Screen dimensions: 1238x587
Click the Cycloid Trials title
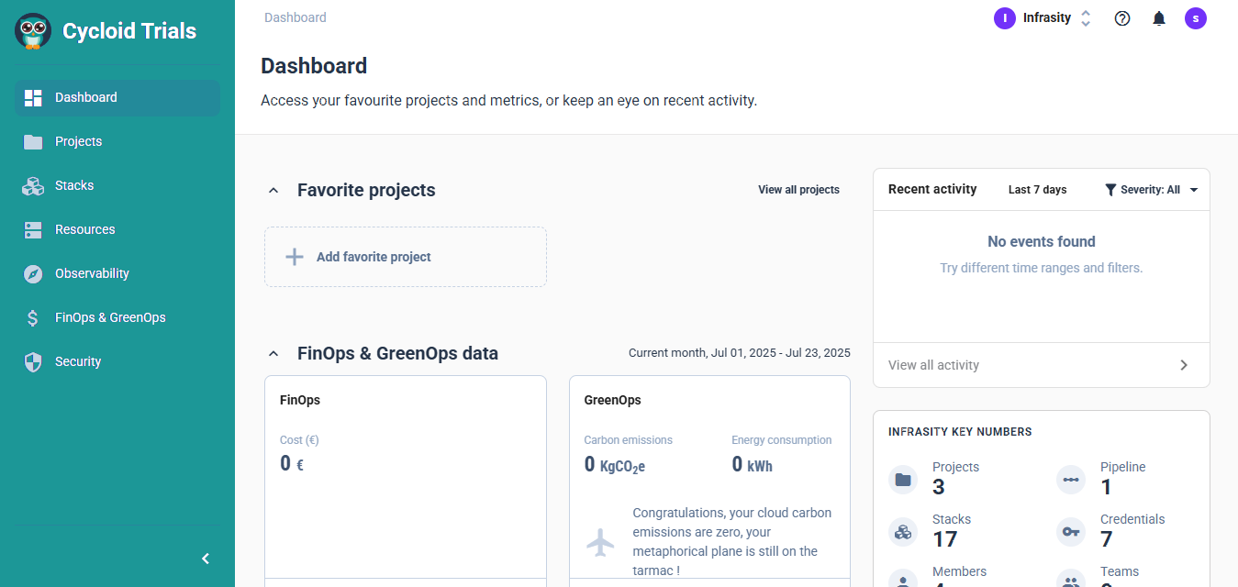point(129,31)
